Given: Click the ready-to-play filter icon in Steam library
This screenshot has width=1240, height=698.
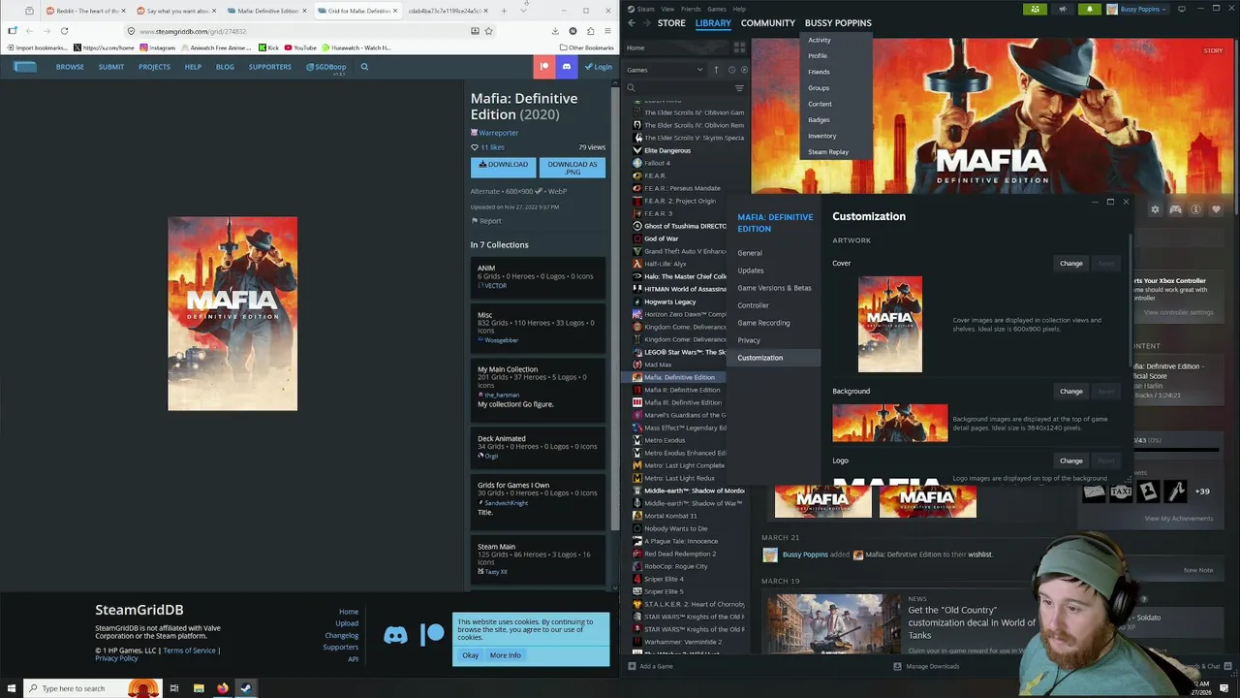Looking at the screenshot, I should coord(744,70).
